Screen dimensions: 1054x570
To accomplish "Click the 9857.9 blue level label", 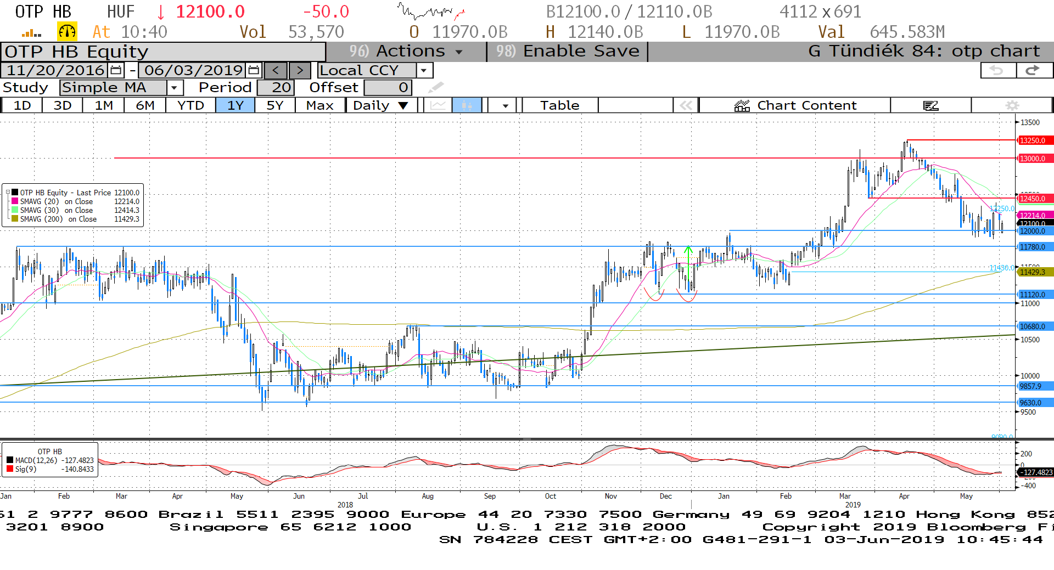I will 1035,386.
